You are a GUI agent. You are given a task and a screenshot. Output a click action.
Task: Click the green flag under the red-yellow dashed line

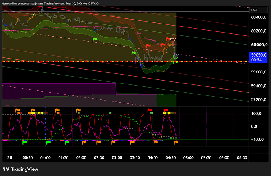coord(175,62)
